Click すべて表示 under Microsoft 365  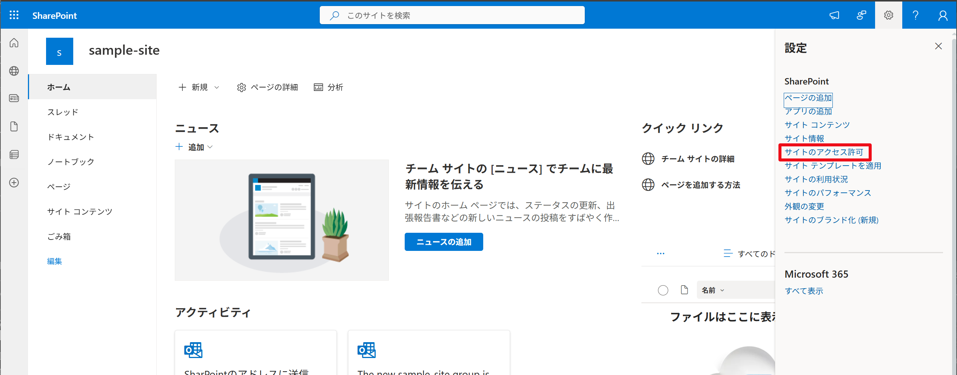(x=804, y=291)
